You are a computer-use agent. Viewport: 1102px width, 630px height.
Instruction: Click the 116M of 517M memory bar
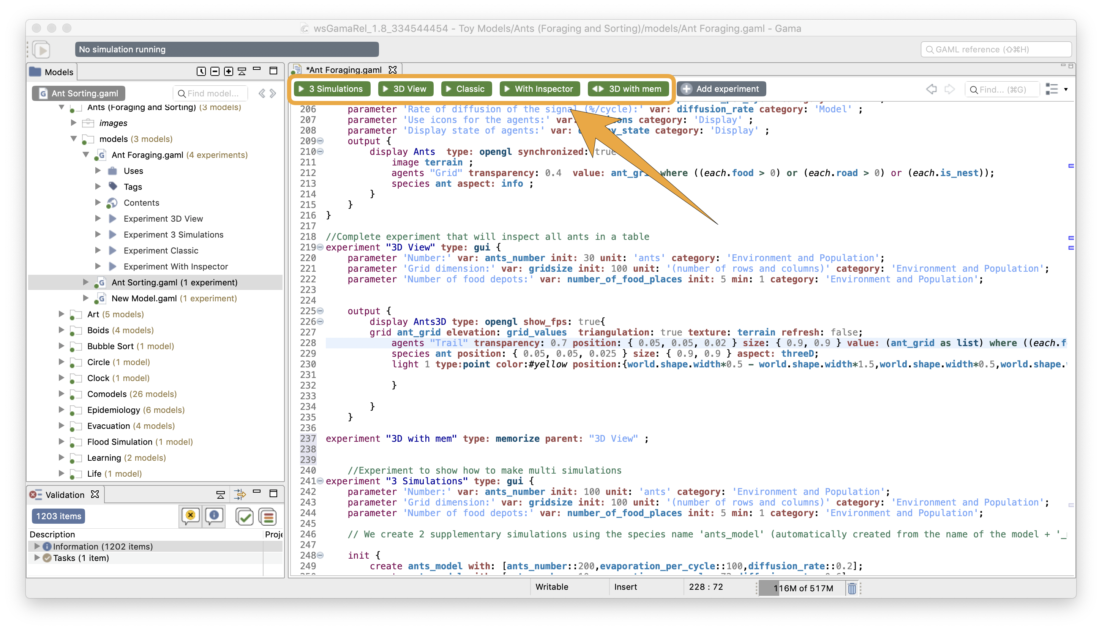802,589
